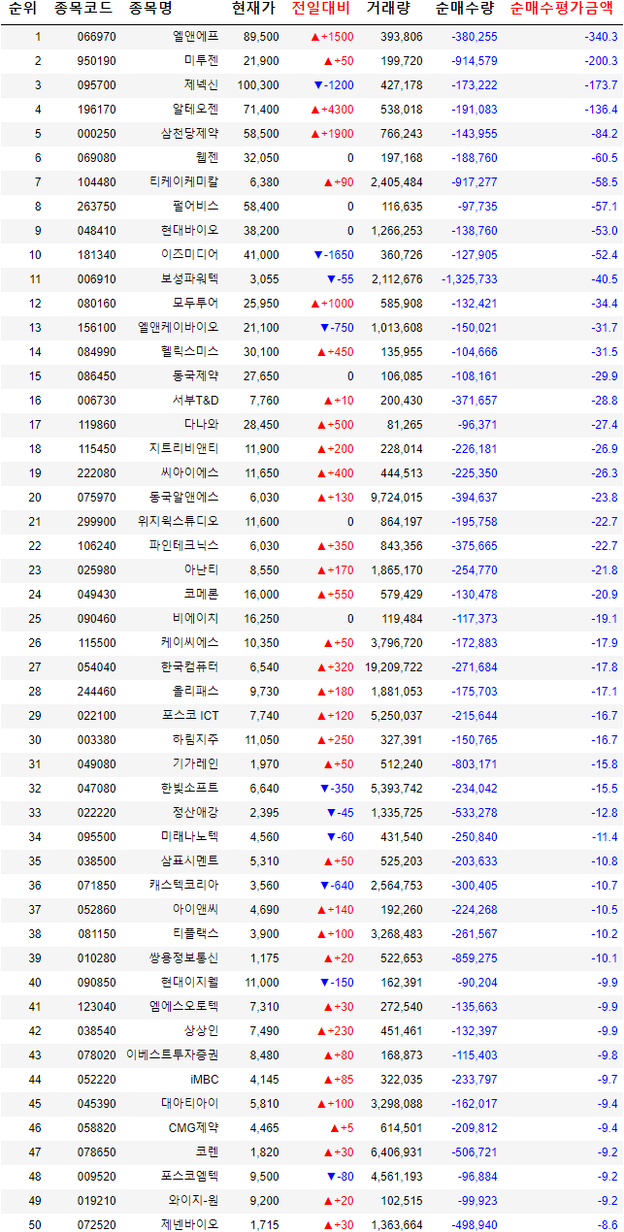Click the stock name 정산애강
The image size is (624, 1232).
195,813
